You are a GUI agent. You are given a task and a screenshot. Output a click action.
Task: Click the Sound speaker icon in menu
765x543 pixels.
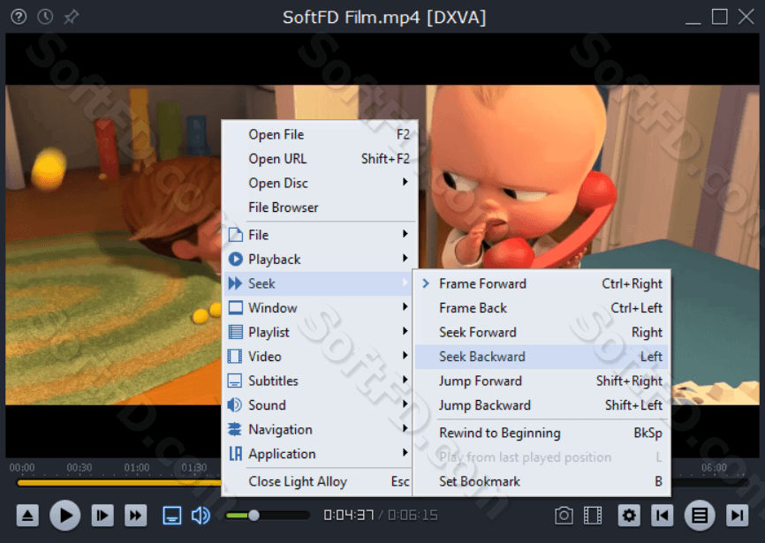pyautogui.click(x=235, y=405)
